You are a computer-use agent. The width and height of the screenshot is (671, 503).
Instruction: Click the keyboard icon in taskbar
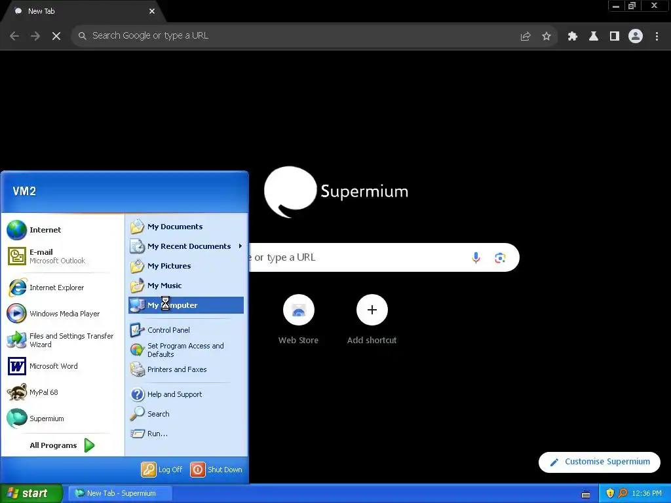586,494
